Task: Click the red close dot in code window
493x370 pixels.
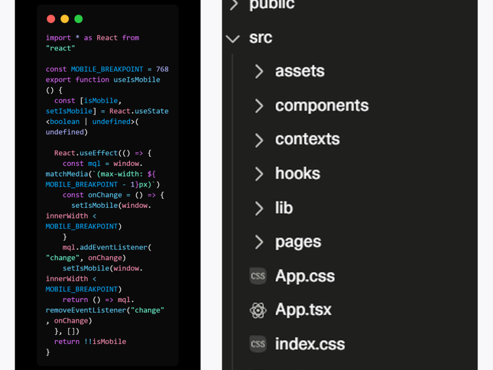Action: tap(51, 19)
